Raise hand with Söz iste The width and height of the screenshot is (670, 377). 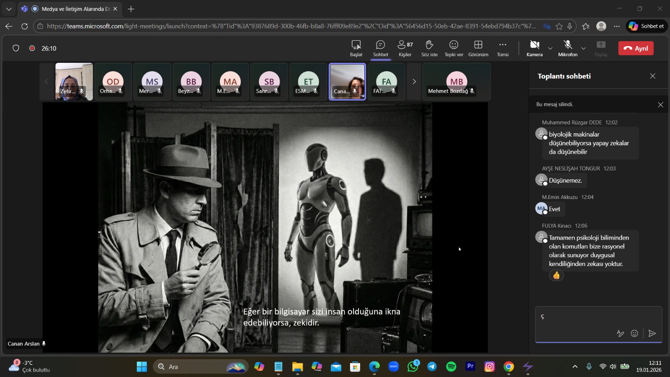pos(429,48)
